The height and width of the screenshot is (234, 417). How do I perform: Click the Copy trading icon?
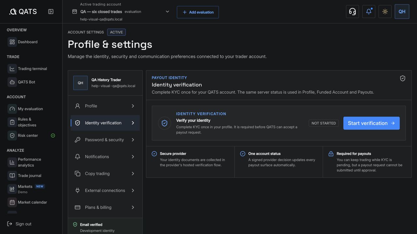coord(78,174)
